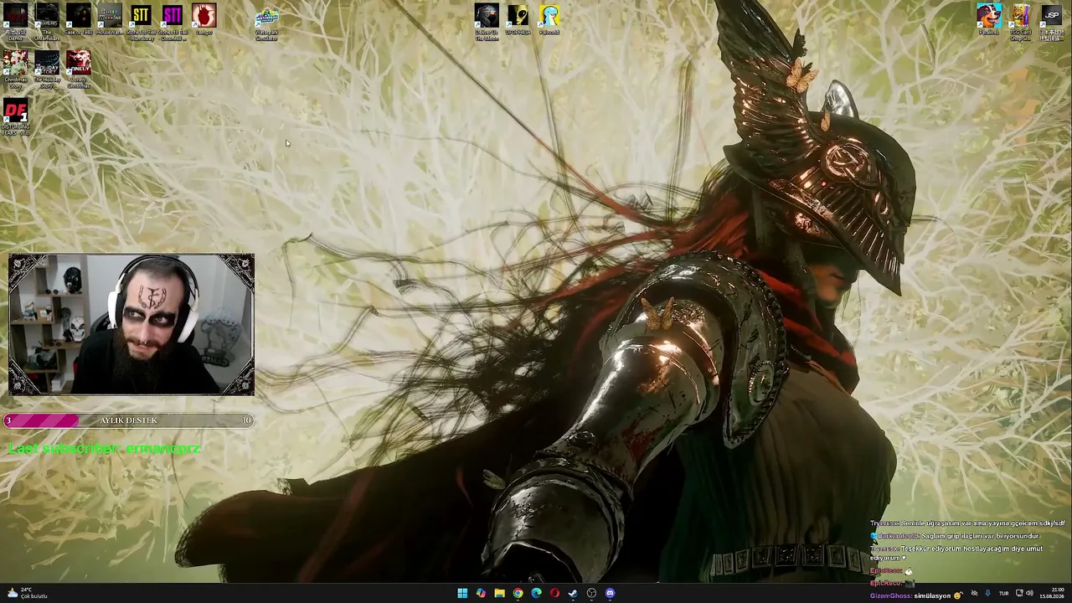
Task: Open Waterpark Simulator desktop shortcut
Action: coord(266,22)
